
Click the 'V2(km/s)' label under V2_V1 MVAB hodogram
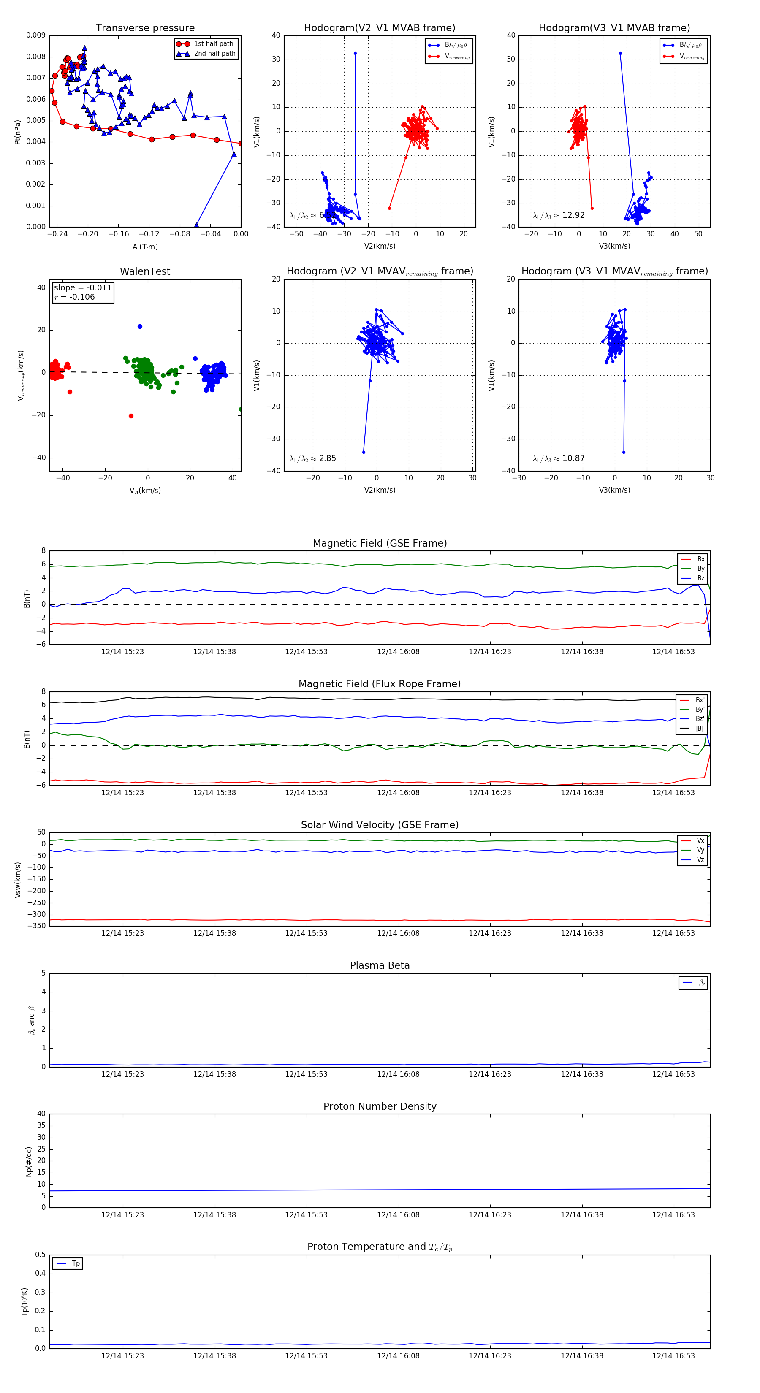pyautogui.click(x=380, y=247)
